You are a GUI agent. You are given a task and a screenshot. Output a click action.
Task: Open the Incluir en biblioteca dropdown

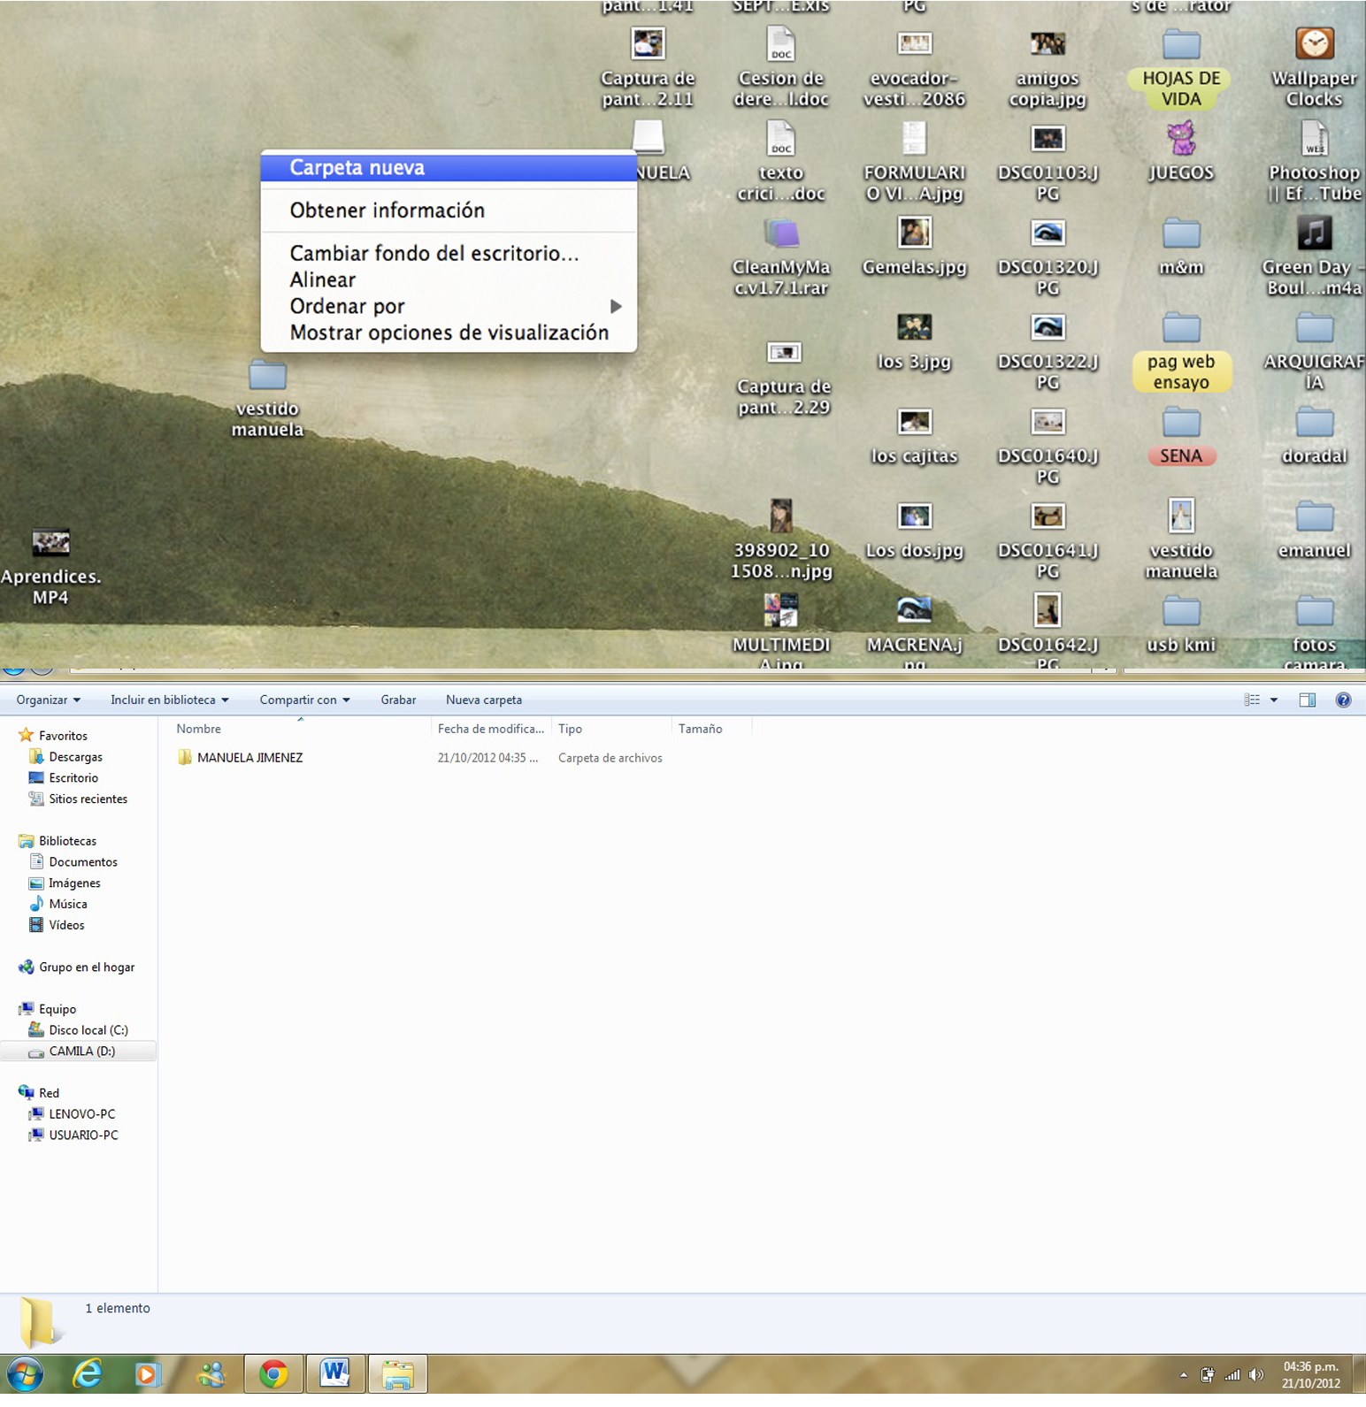[169, 700]
